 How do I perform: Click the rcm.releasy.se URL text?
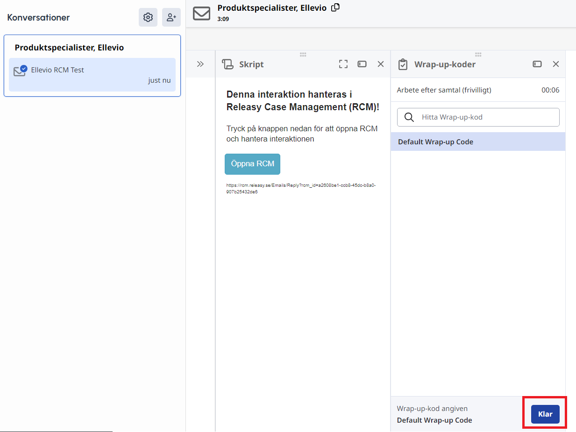(301, 188)
